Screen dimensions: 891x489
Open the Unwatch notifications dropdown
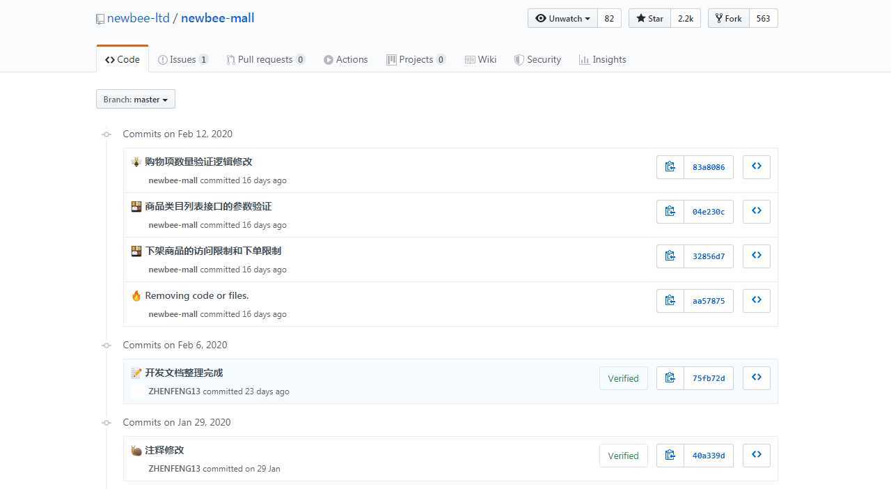[562, 19]
